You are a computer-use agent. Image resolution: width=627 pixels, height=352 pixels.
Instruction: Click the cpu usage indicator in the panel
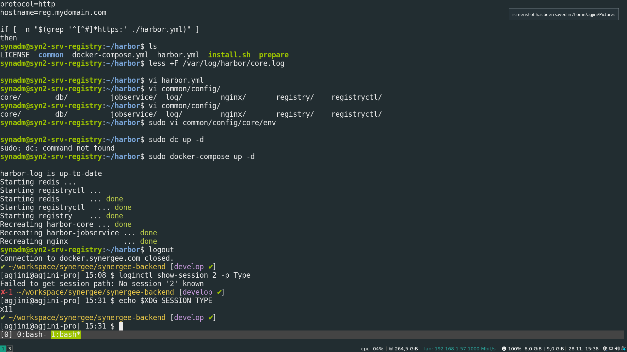pos(372,348)
